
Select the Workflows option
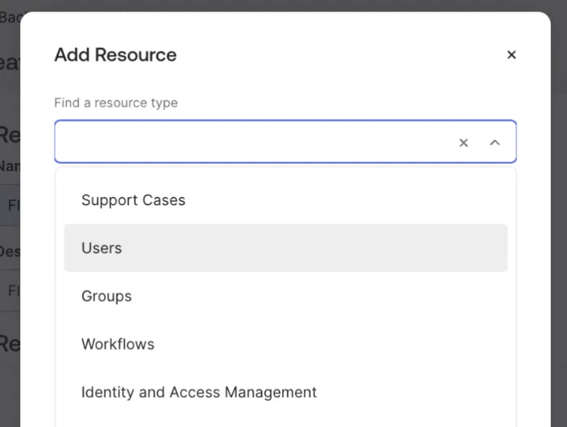point(286,344)
